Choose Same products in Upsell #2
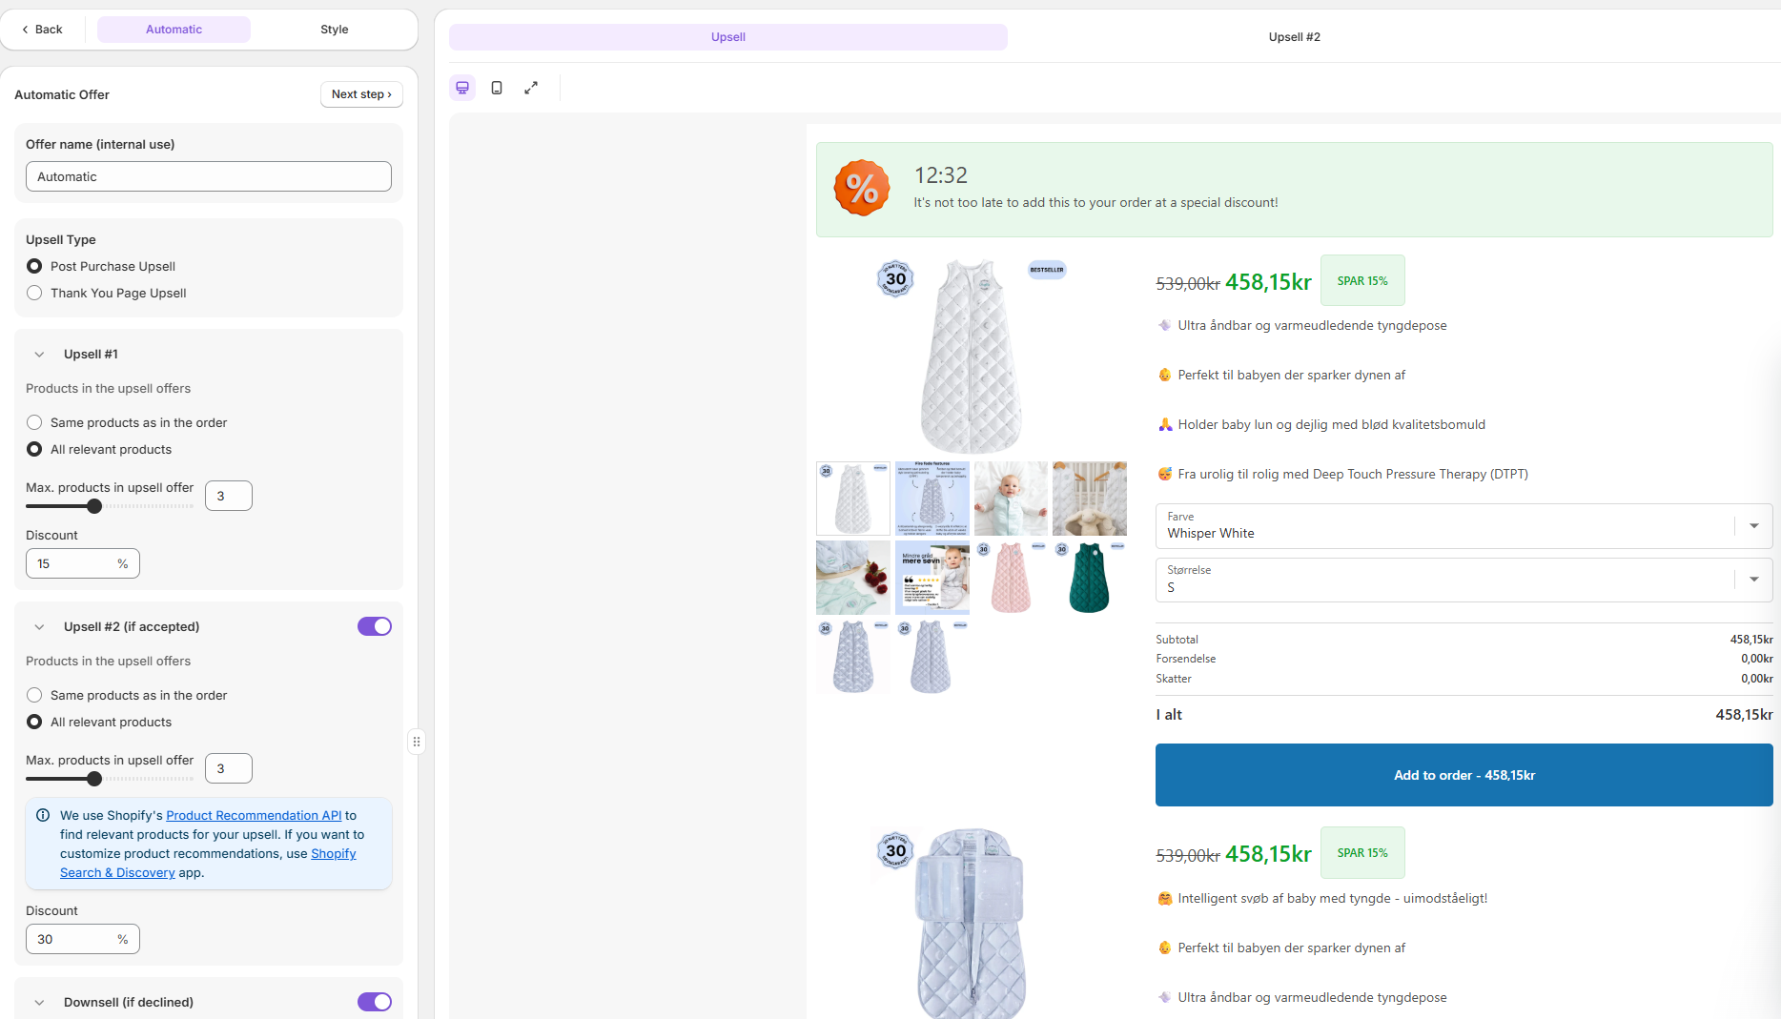 (x=34, y=695)
